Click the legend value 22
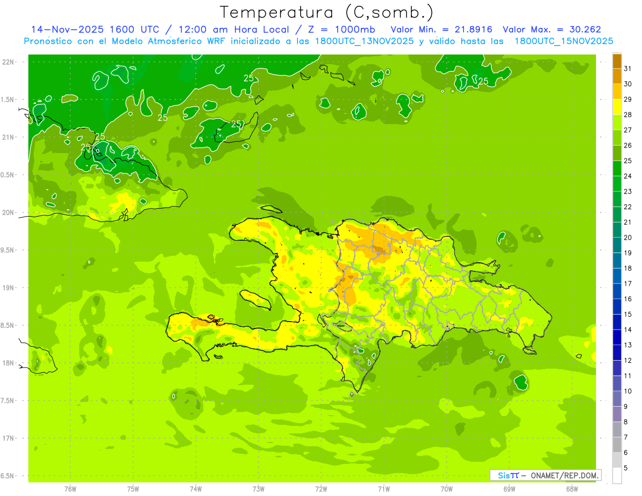642x496 pixels. (628, 207)
